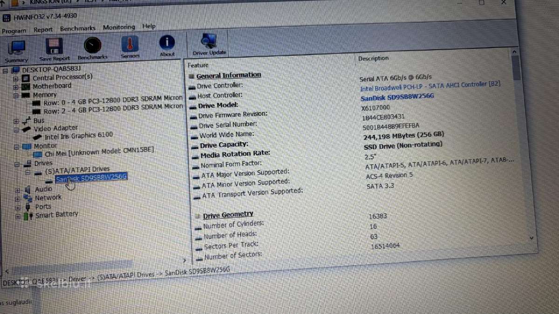Click the Video Adapter card icon
Viewport: 559px width, 314px height.
[x=26, y=129]
